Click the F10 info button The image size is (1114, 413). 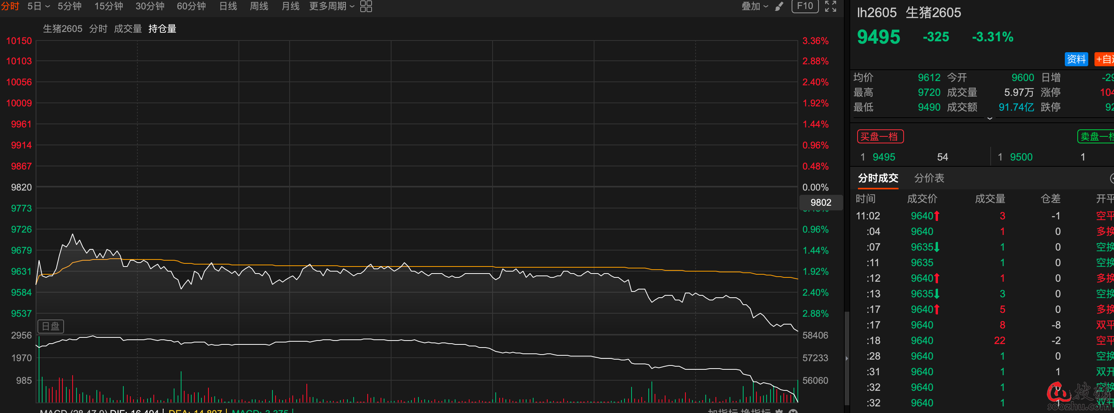tap(805, 6)
